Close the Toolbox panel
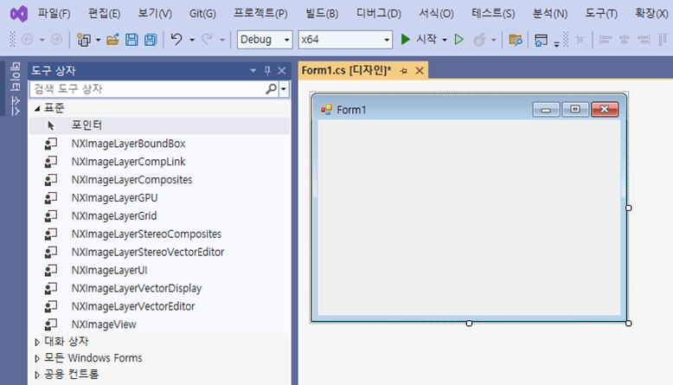 pos(281,71)
